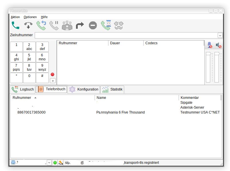The image size is (230, 171).
Task: Click the green registration status indicator
Action: point(55,163)
